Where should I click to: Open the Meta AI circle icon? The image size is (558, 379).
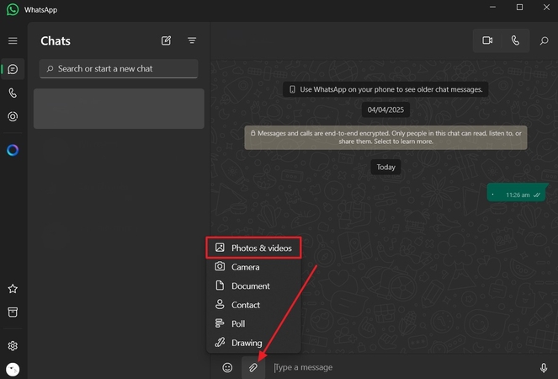point(13,150)
